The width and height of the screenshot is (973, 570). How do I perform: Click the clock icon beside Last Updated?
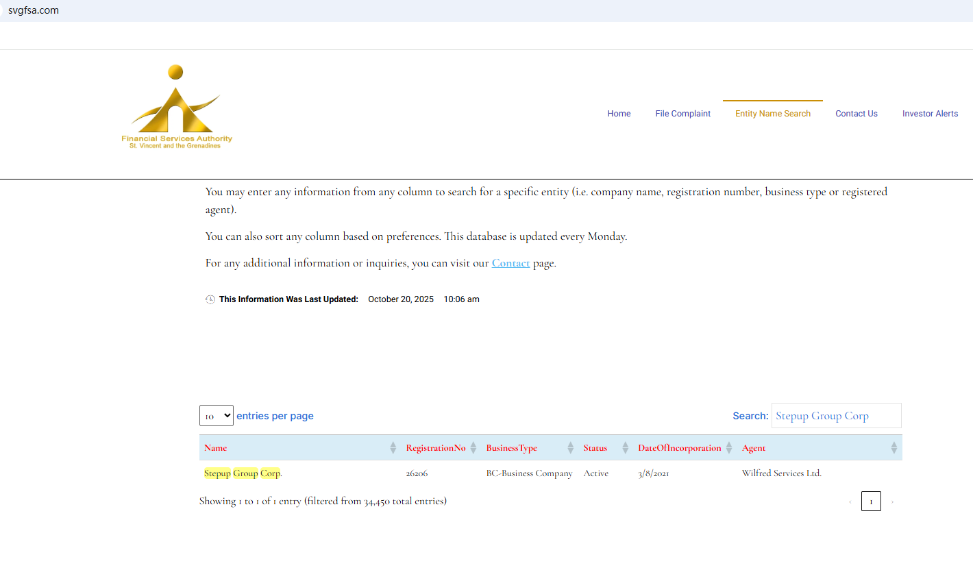[210, 299]
